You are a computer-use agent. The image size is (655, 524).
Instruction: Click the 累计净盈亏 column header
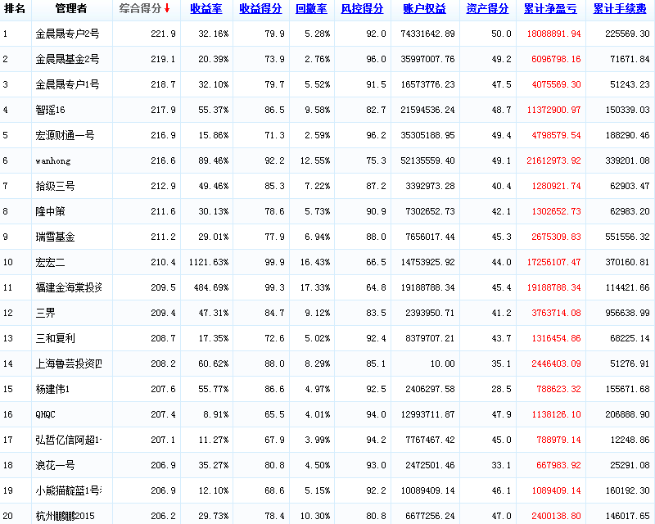coord(549,9)
